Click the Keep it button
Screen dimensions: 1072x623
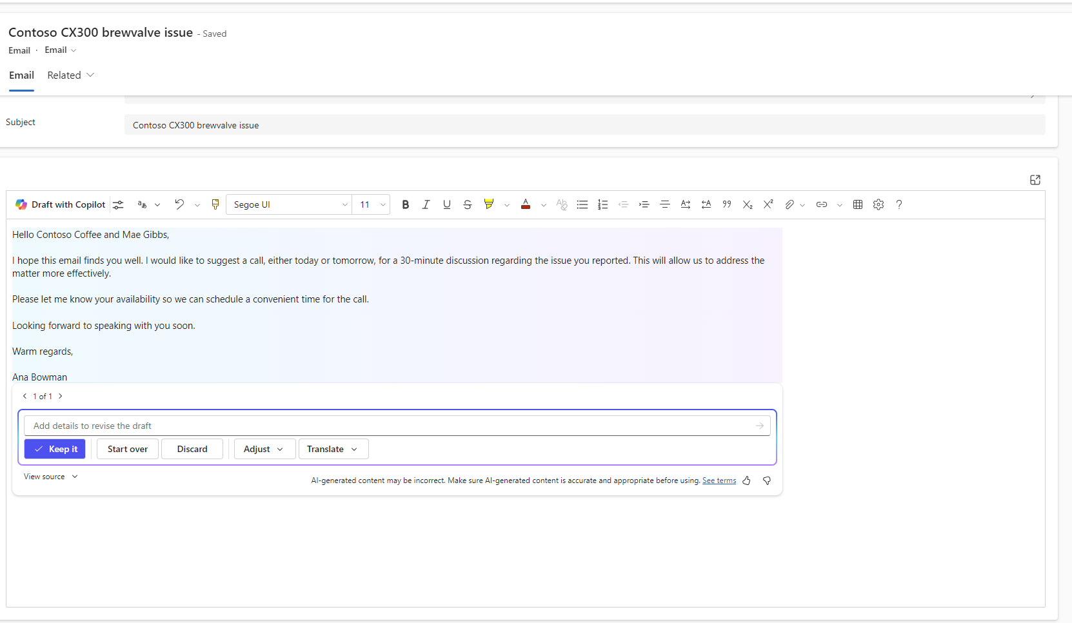click(55, 449)
